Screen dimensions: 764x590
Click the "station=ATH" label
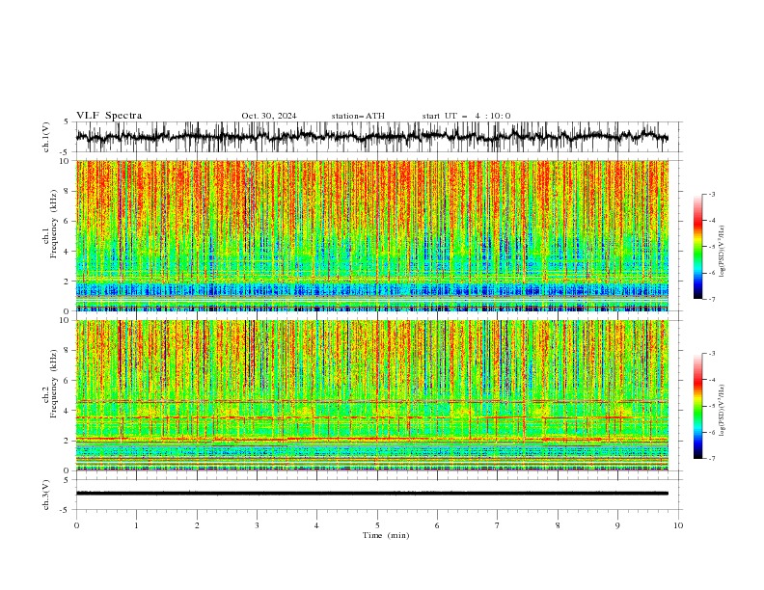(358, 116)
